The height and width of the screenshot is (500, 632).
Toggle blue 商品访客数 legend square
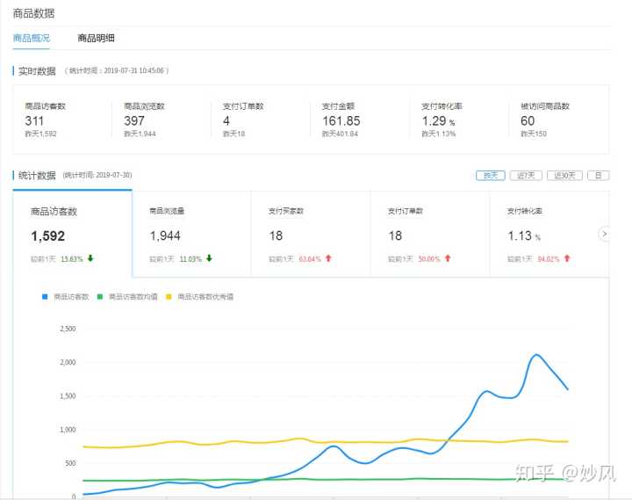(x=45, y=297)
